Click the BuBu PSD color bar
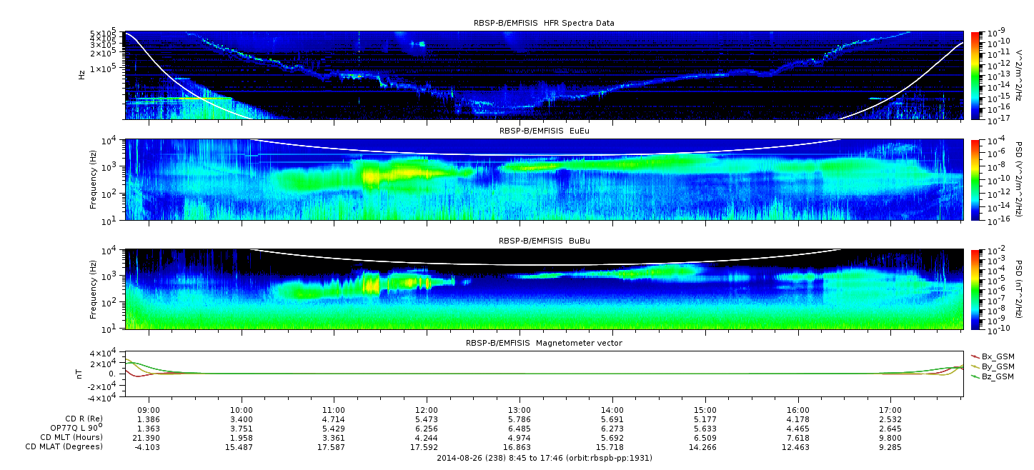The image size is (1034, 470). 975,289
